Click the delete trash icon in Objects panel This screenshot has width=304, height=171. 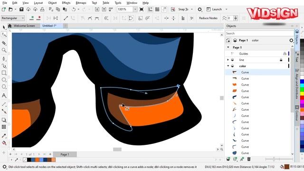[249, 159]
